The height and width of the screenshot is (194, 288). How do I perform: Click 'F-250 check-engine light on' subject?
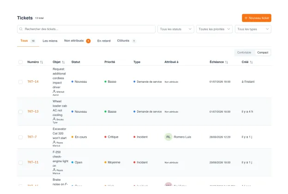(x=60, y=159)
